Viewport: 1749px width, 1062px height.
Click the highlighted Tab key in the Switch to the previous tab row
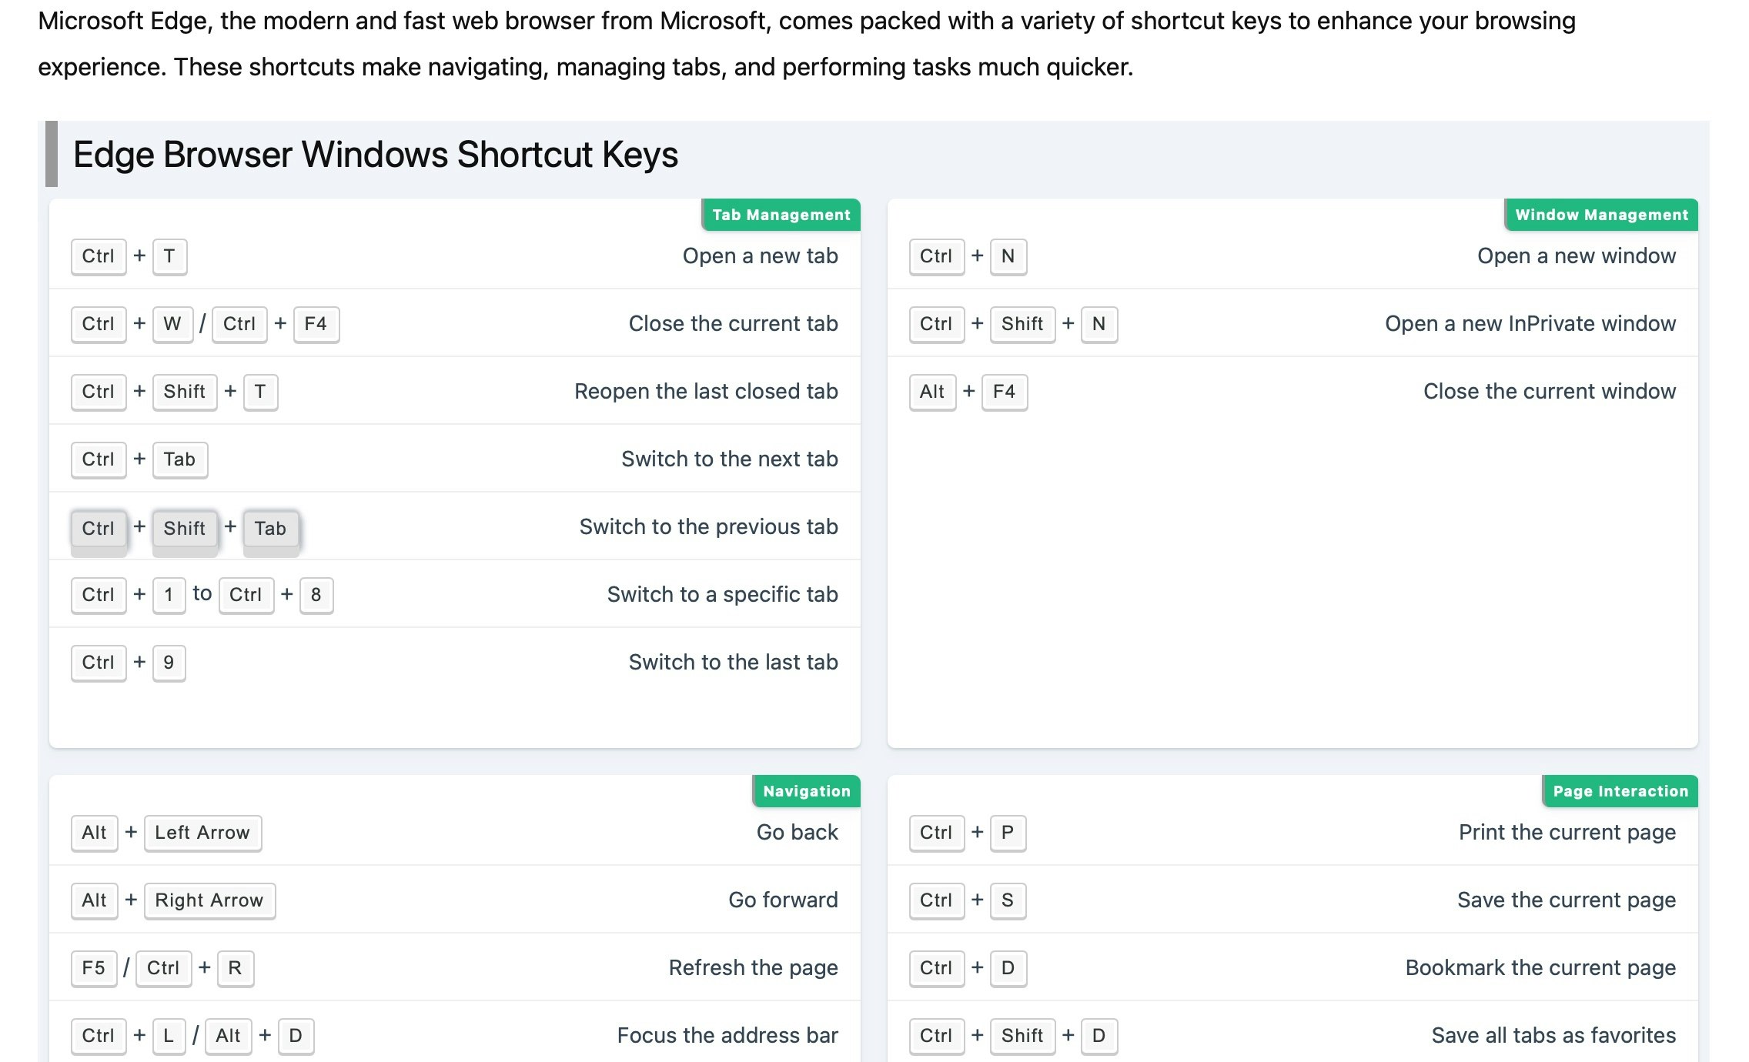270,529
